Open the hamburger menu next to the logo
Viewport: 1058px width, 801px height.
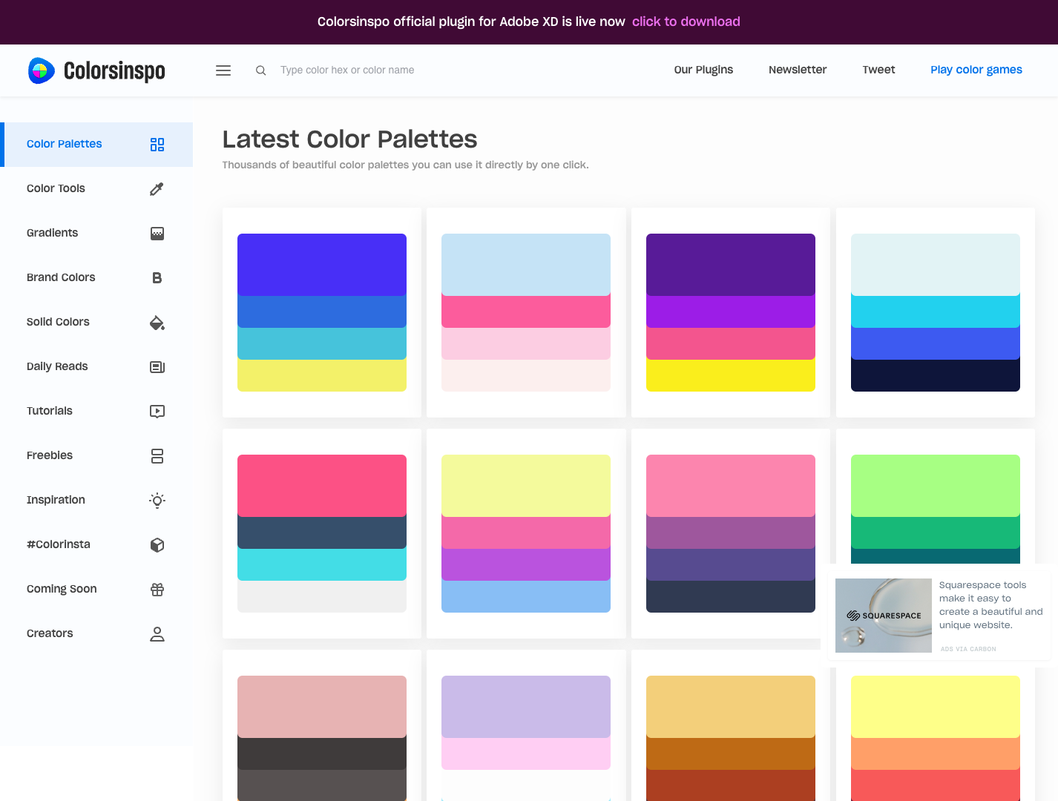click(x=223, y=70)
